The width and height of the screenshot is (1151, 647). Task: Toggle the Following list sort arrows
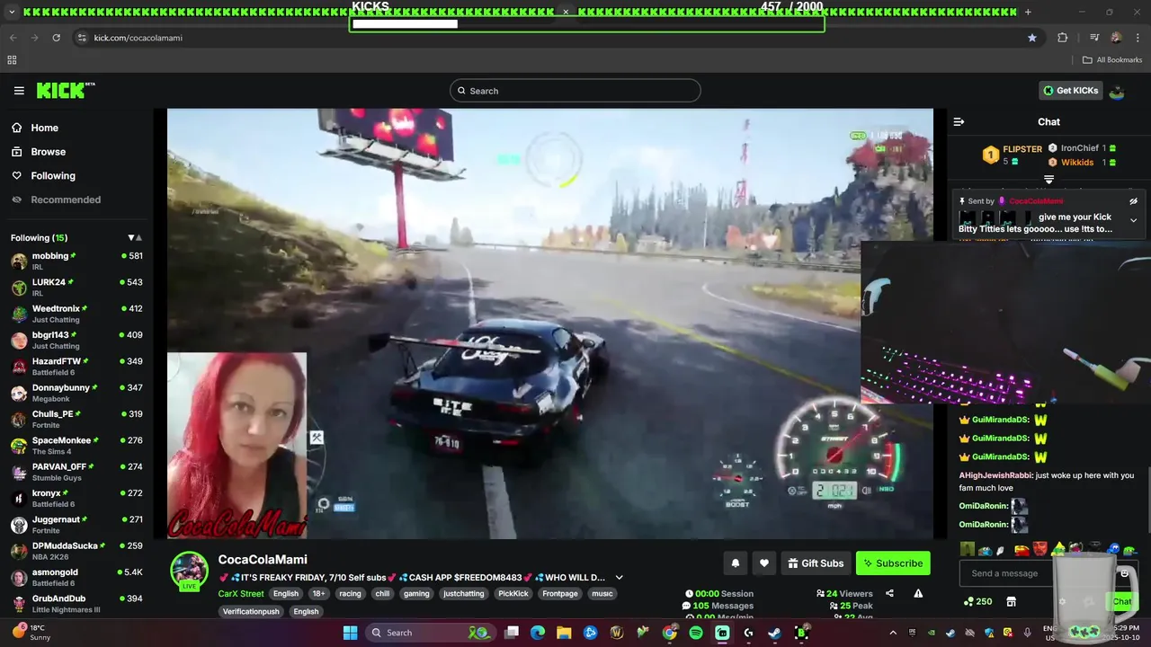click(135, 238)
